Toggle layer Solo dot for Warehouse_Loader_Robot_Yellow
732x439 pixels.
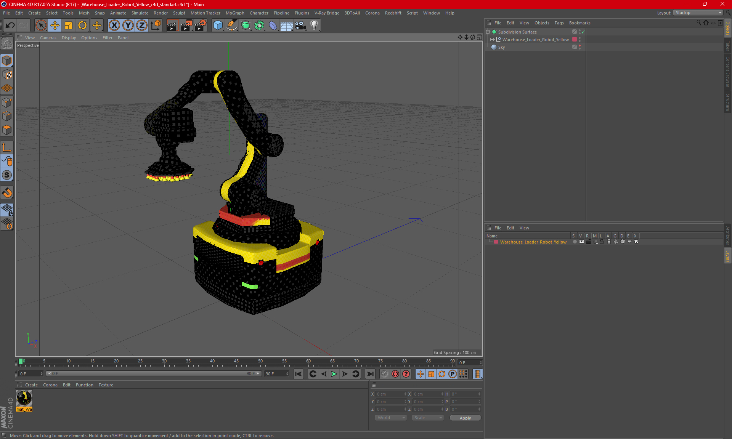575,242
